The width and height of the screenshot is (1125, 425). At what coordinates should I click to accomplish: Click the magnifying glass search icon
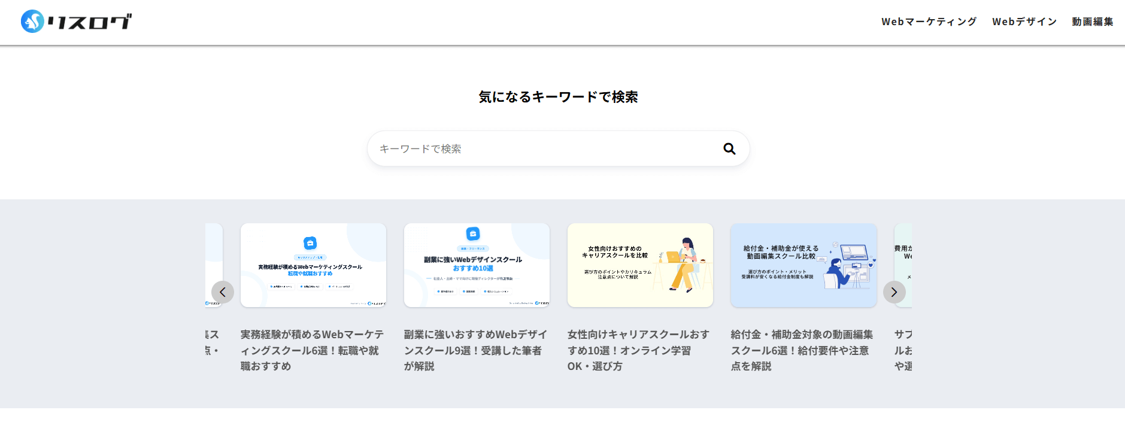[729, 148]
